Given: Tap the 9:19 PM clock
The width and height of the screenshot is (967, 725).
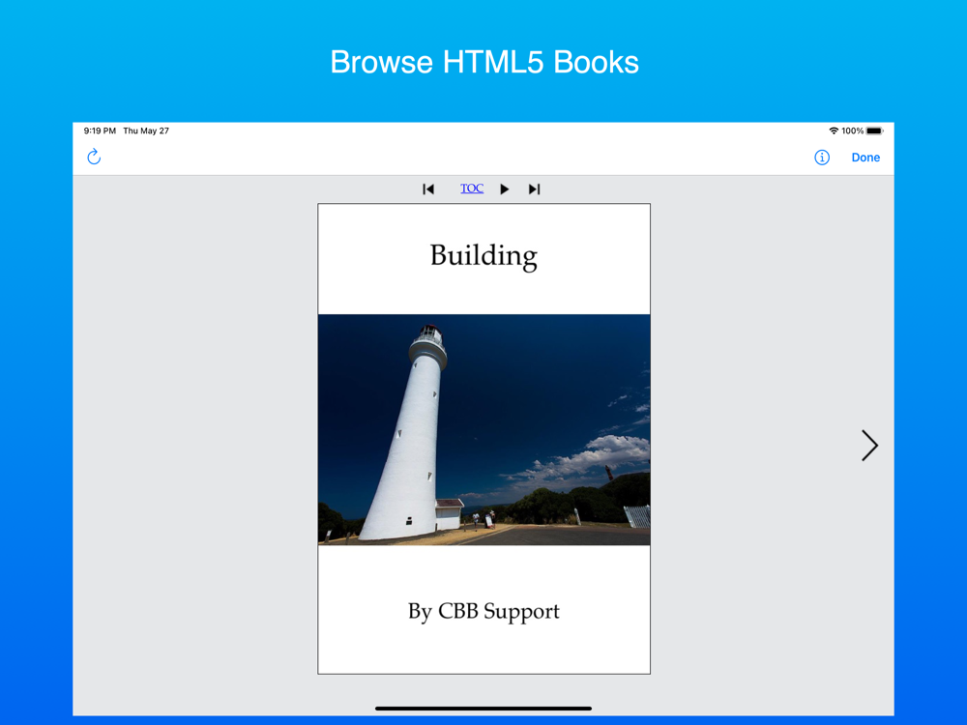Looking at the screenshot, I should 100,130.
